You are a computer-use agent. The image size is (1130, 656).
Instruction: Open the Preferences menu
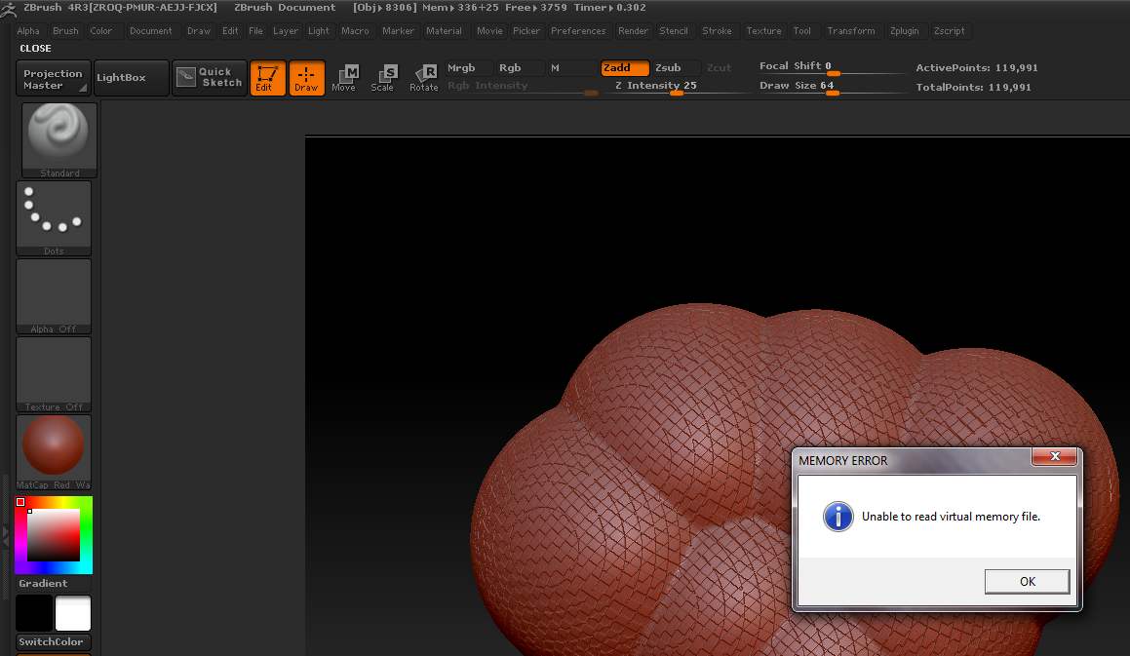click(578, 31)
